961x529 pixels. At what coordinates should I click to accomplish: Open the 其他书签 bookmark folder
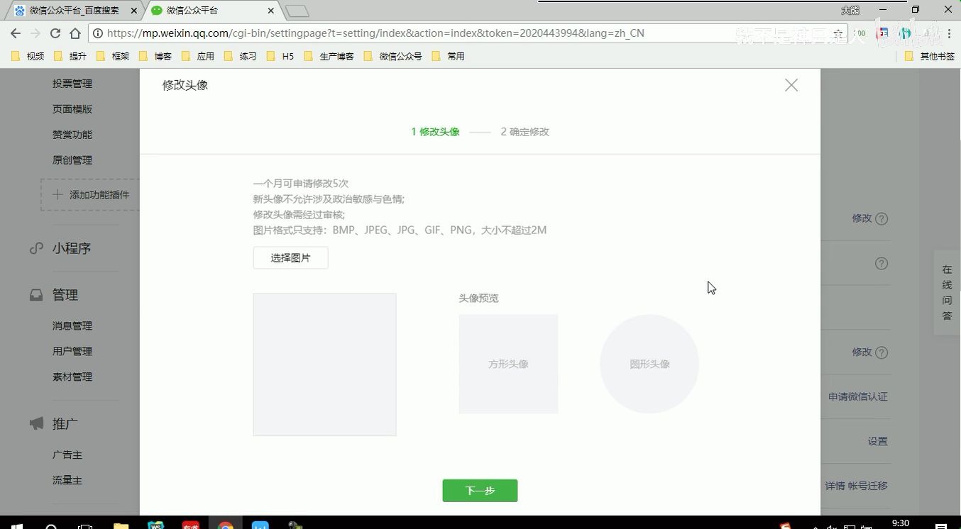pyautogui.click(x=930, y=56)
